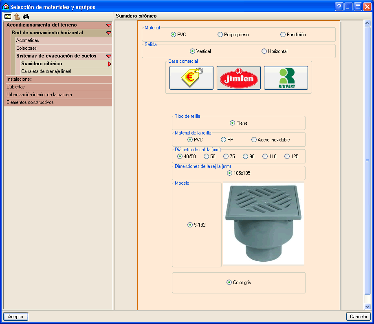
Task: Collapse Acondicionamiento del terreno section
Action: (108, 25)
